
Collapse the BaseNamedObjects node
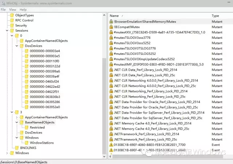pyautogui.click(x=17, y=122)
